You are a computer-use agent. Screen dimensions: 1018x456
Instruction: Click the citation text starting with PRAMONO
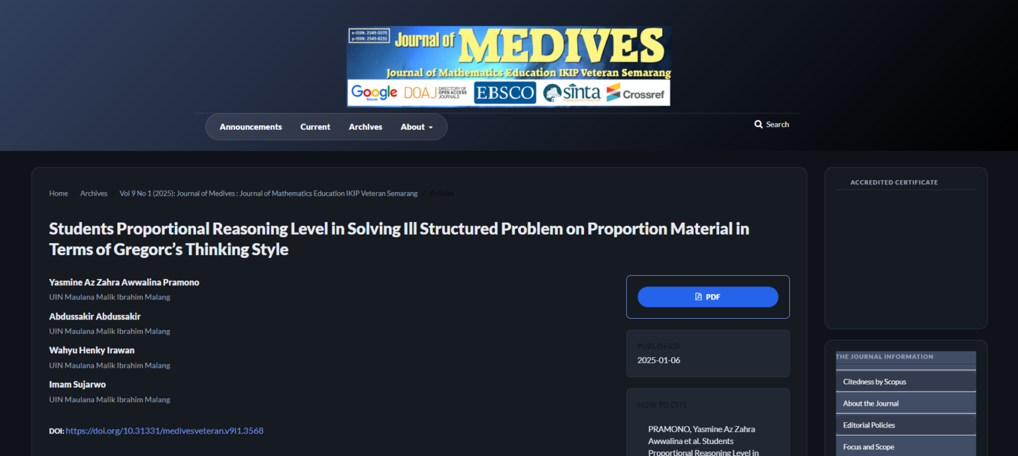pyautogui.click(x=705, y=441)
